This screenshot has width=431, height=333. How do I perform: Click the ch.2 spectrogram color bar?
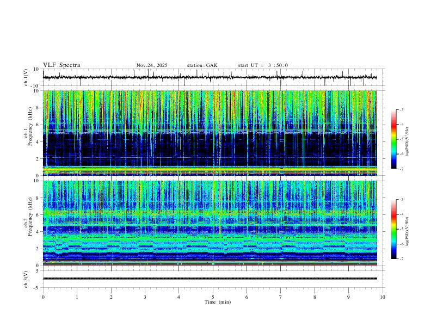tap(394, 229)
